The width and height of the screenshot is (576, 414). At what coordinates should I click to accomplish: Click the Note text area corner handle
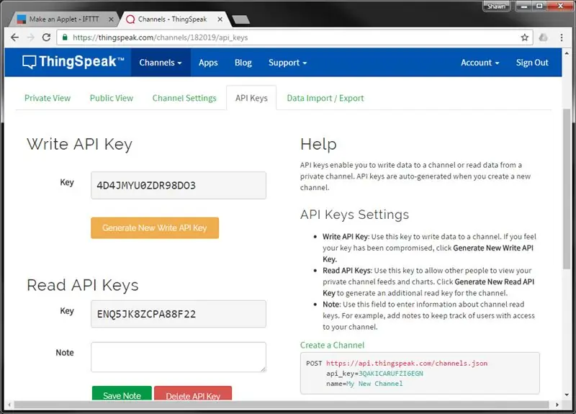tap(264, 369)
